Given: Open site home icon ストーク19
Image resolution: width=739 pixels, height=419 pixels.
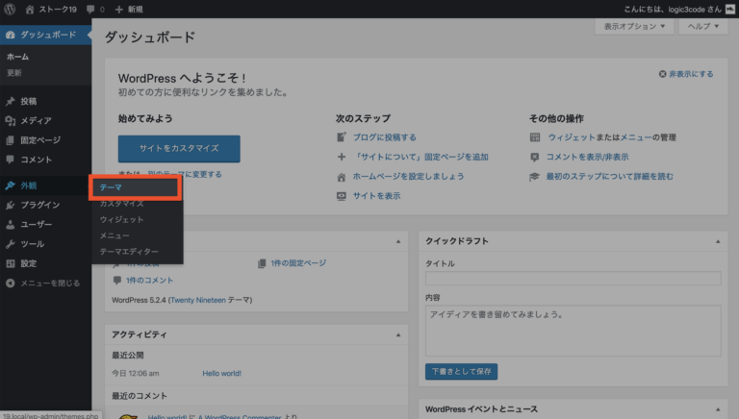Looking at the screenshot, I should 30,9.
